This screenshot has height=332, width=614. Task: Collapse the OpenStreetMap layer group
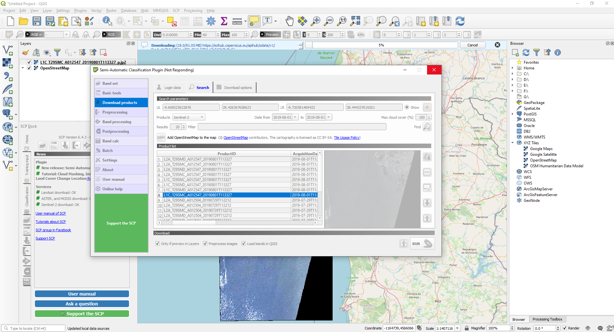[x=23, y=68]
